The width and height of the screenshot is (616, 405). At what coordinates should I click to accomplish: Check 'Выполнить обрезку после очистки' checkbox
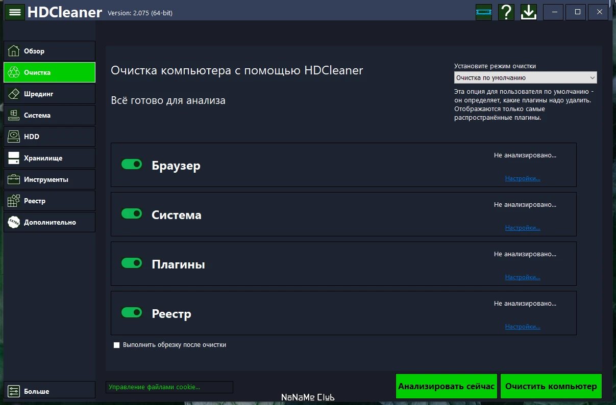116,345
